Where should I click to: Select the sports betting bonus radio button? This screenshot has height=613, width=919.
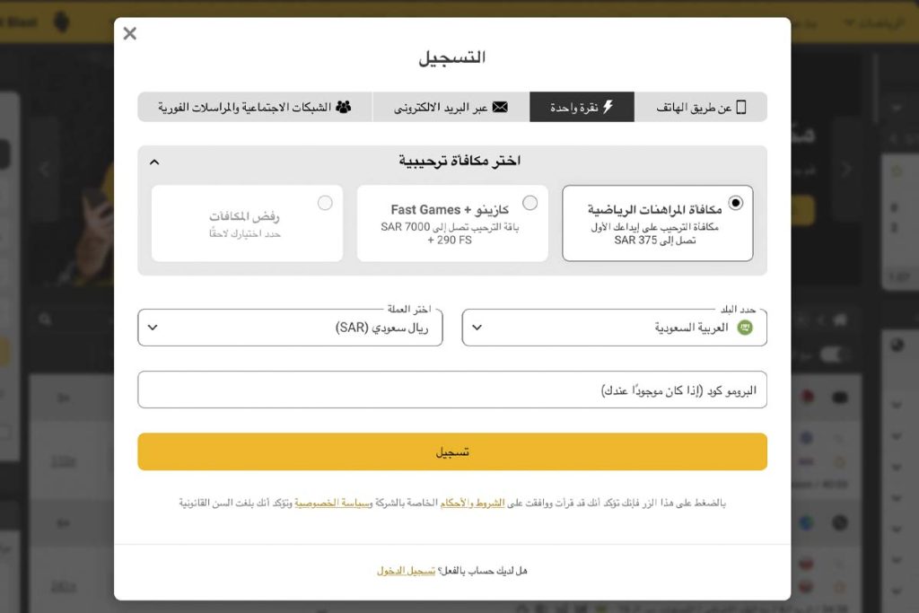click(736, 203)
